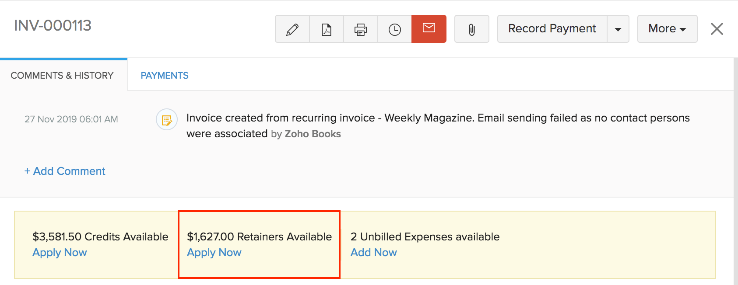Select the Comments & History tab
738x285 pixels.
(62, 76)
